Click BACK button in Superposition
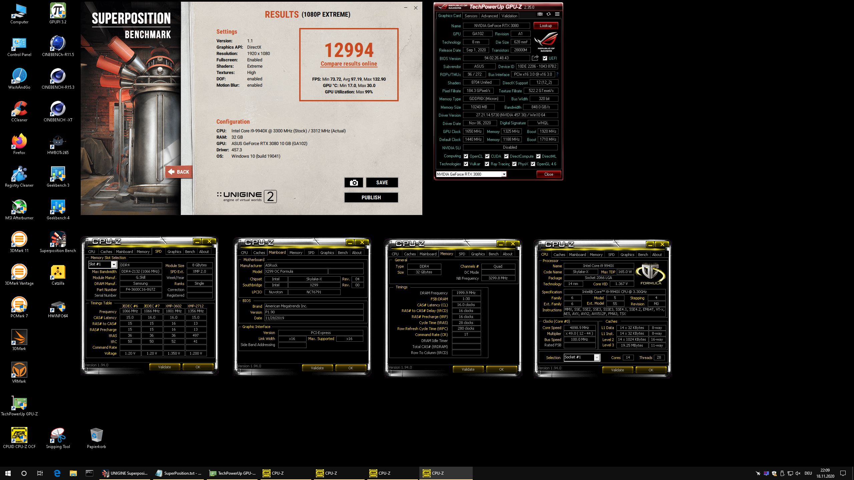This screenshot has width=854, height=480. (179, 172)
